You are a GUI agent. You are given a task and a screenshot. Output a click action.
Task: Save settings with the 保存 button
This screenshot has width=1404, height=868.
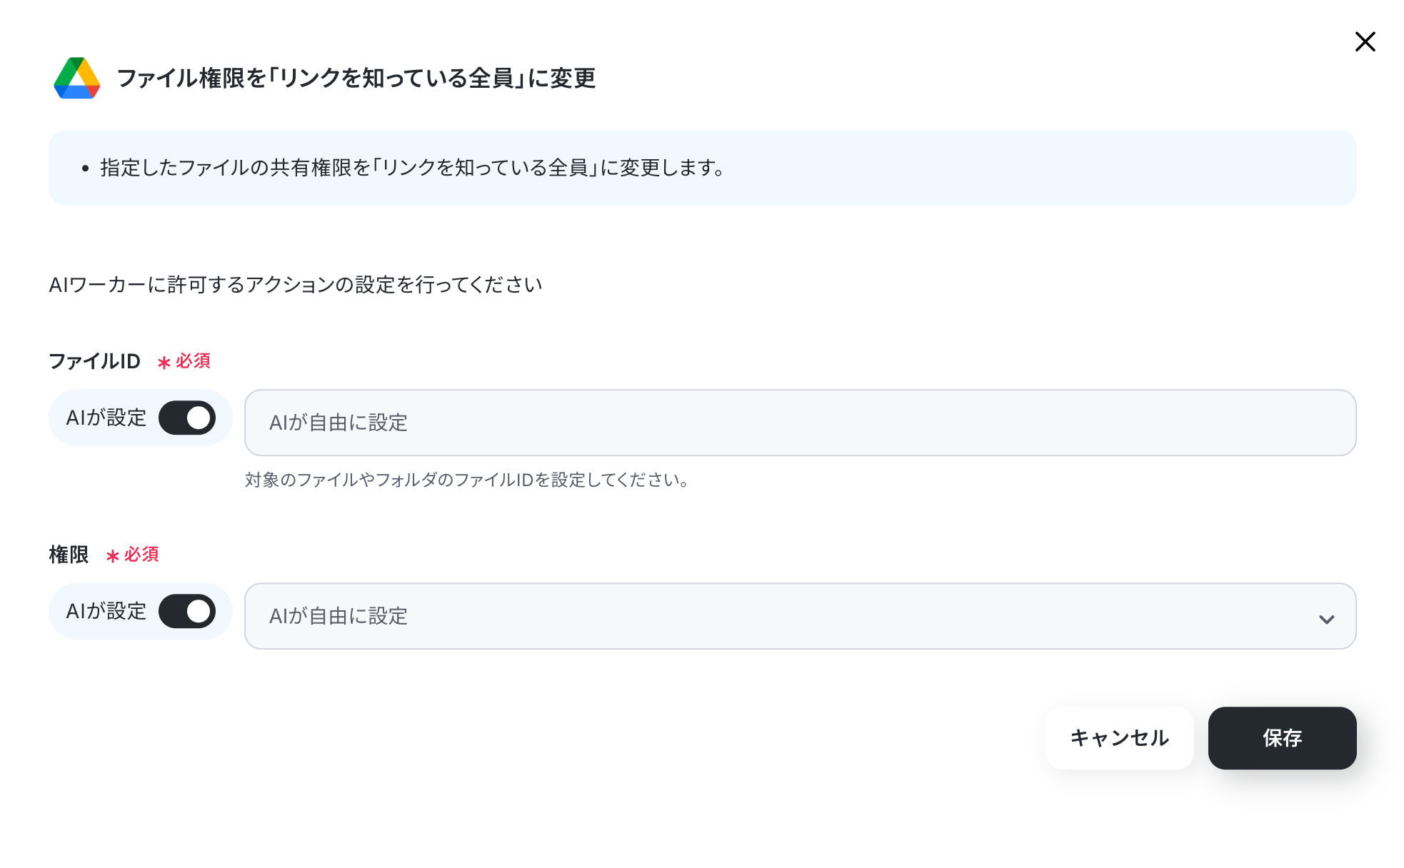(1282, 738)
